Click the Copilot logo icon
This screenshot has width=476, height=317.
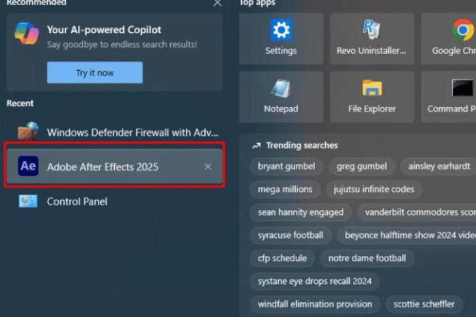[x=27, y=33]
